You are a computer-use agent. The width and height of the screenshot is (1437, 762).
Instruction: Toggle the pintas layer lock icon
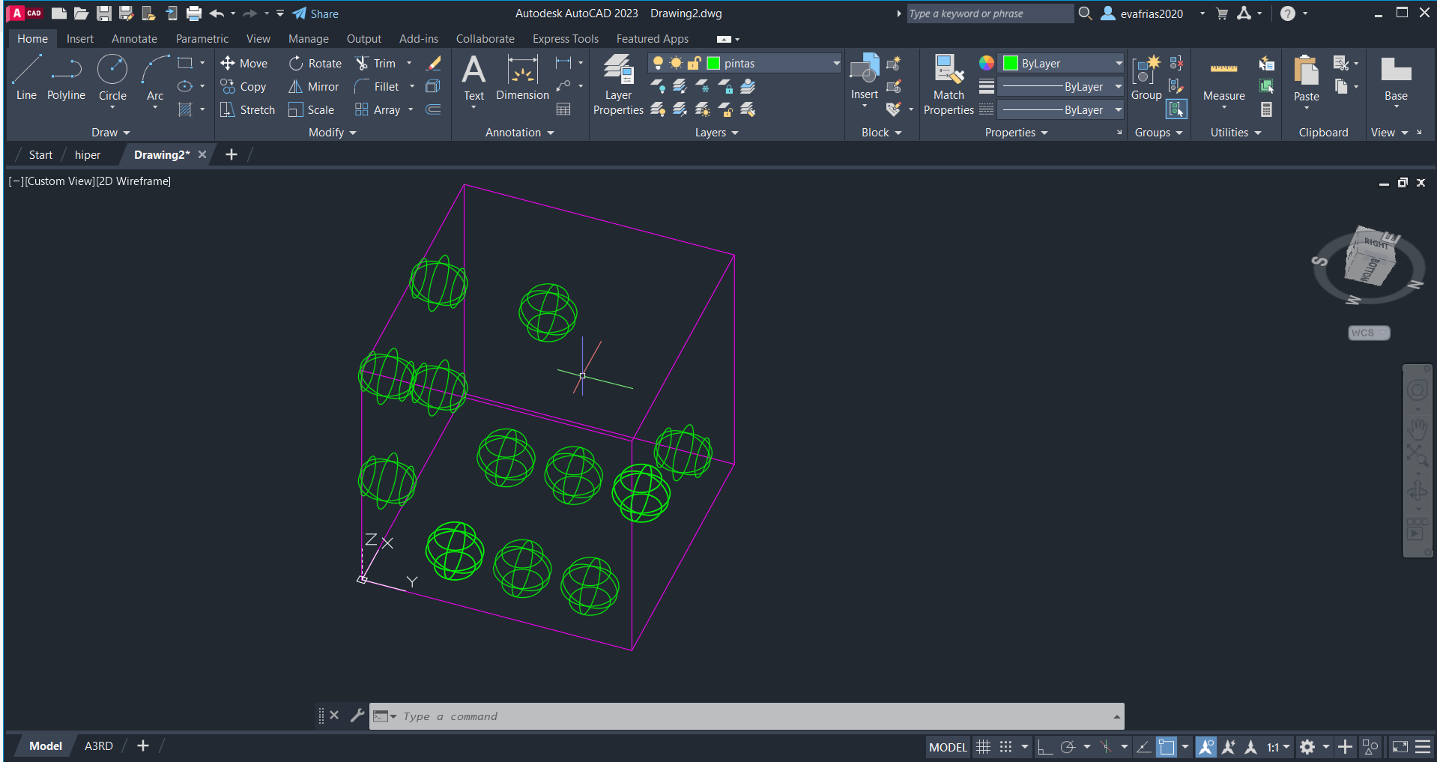pos(694,64)
